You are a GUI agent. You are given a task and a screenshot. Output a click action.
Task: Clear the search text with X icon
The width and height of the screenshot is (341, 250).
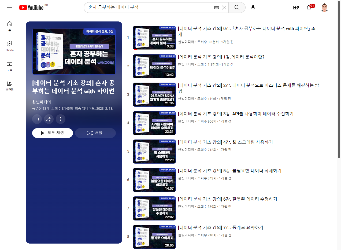click(224, 8)
